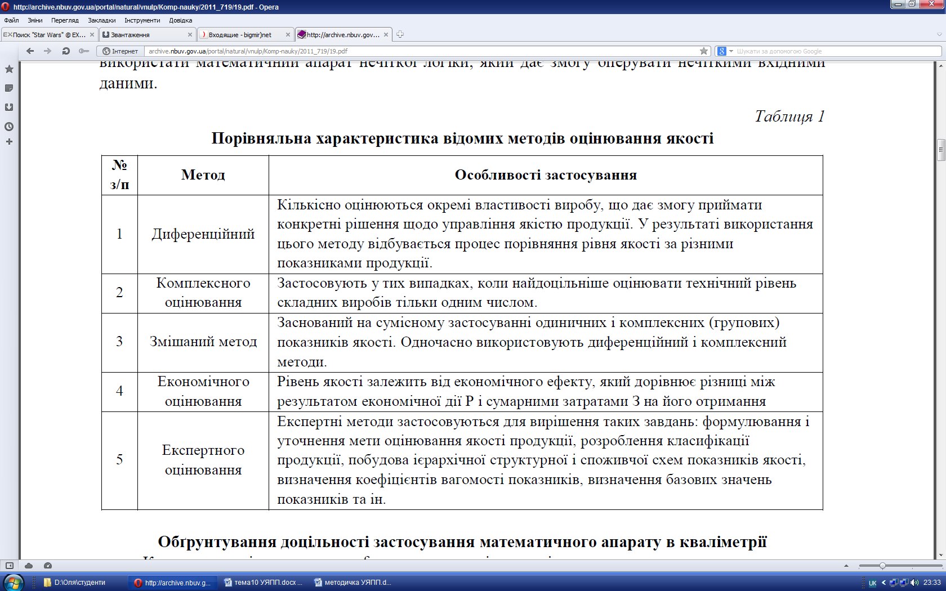Screen dimensions: 946x591
Task: Toggle the panels sidebar from status bar
Action: (10, 566)
